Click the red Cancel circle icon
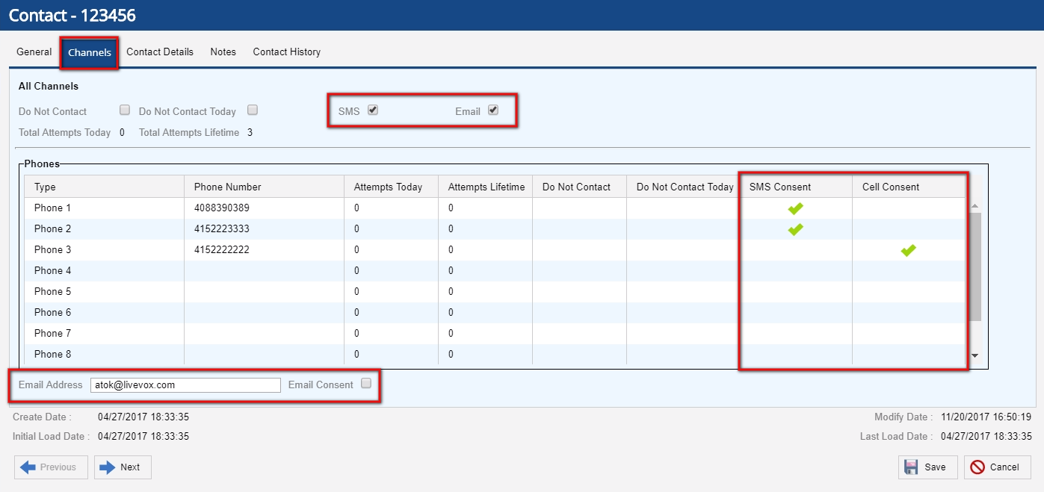This screenshot has width=1044, height=492. tap(977, 467)
